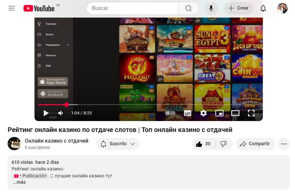Click the FAQ item in the video

point(48,66)
